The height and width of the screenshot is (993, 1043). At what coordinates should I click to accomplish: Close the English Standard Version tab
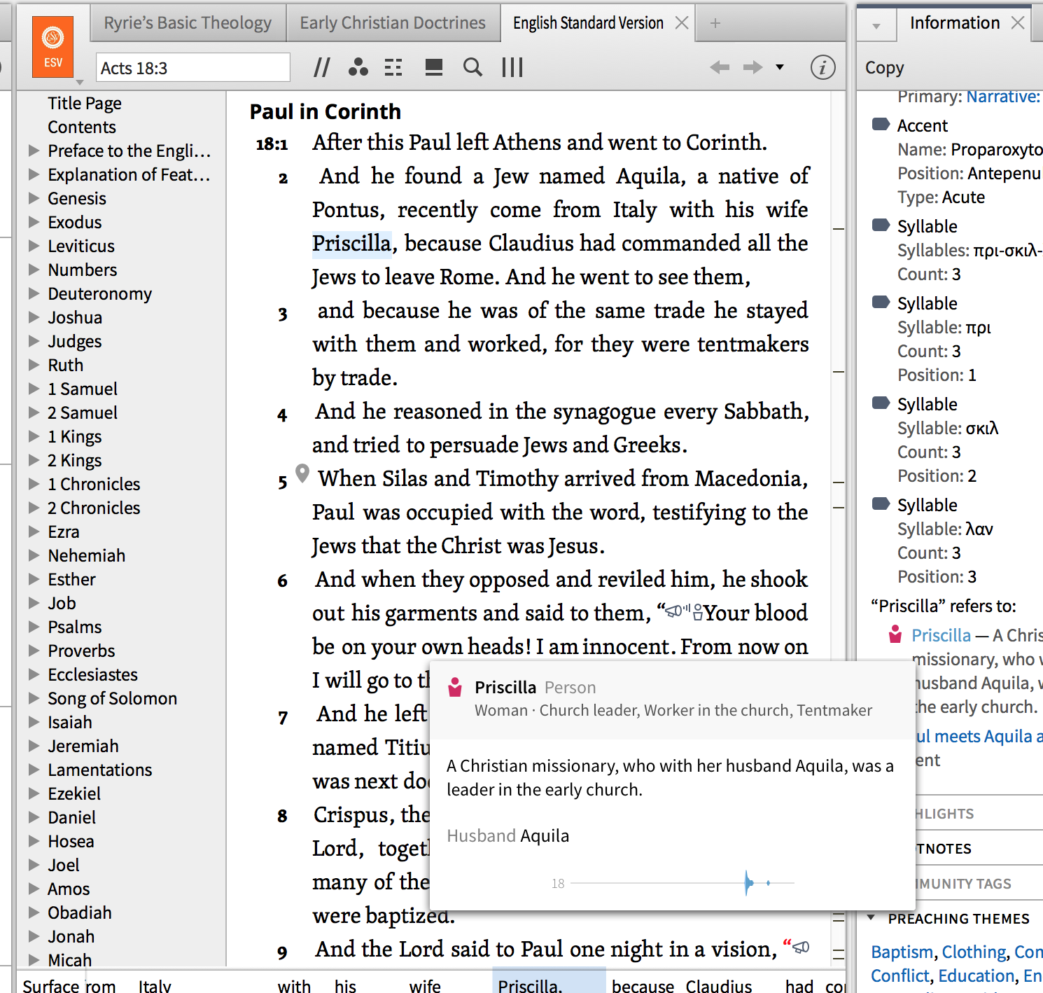[x=681, y=23]
